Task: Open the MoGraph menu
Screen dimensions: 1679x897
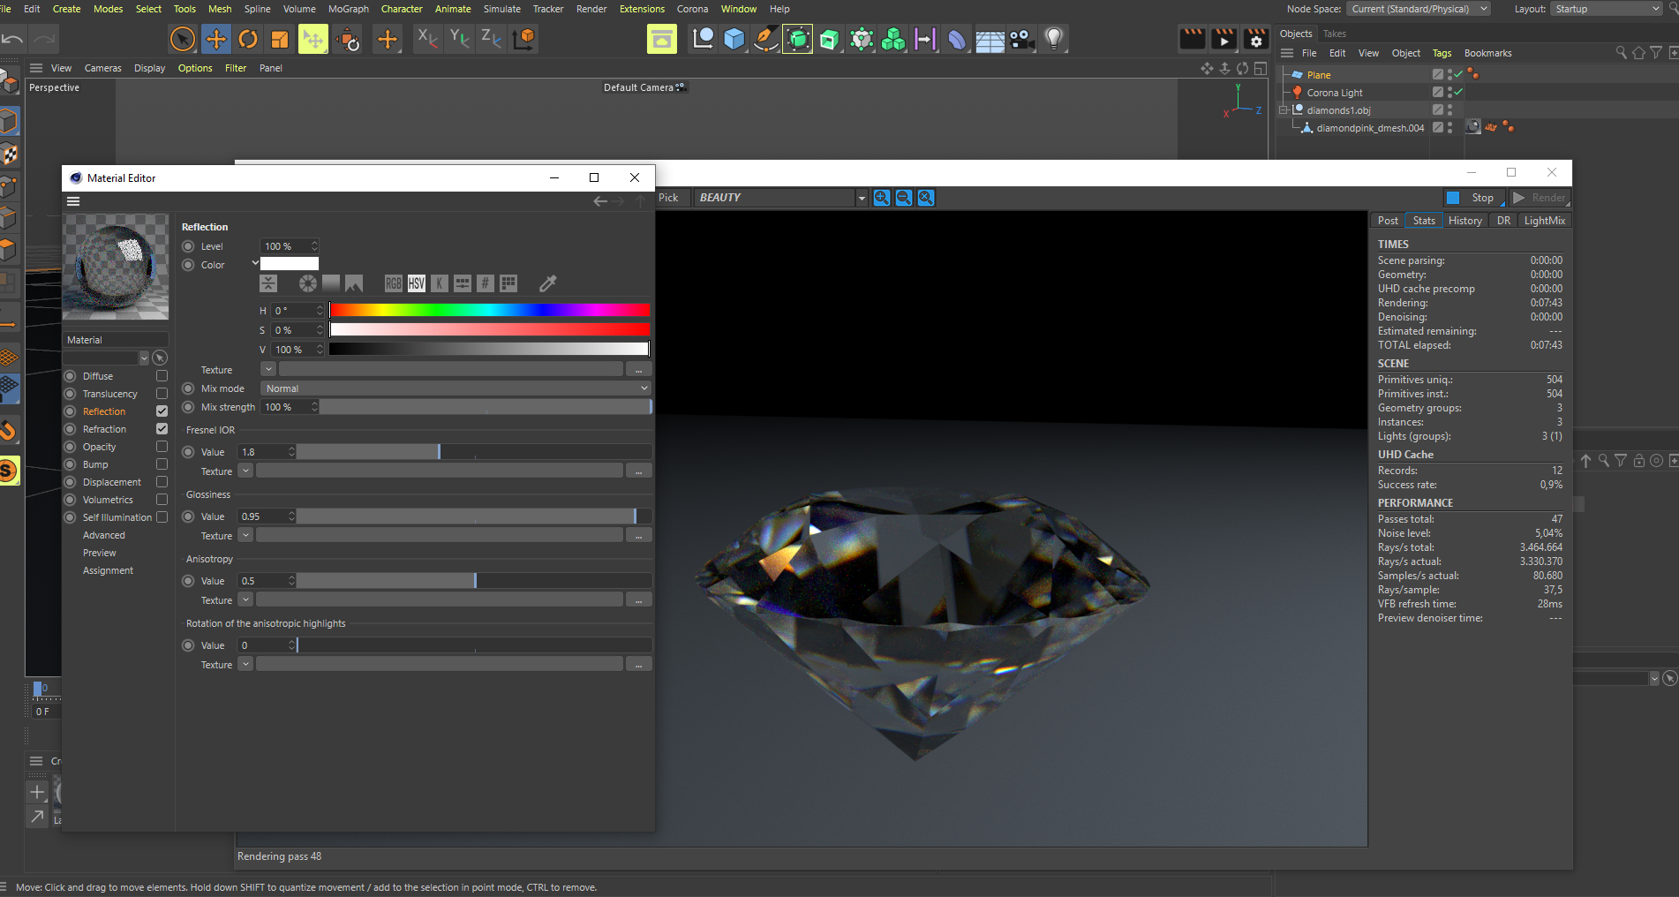Action: [349, 9]
